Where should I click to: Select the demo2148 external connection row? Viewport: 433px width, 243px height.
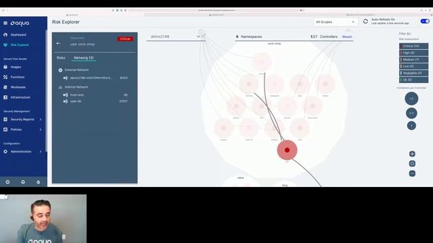pos(95,78)
